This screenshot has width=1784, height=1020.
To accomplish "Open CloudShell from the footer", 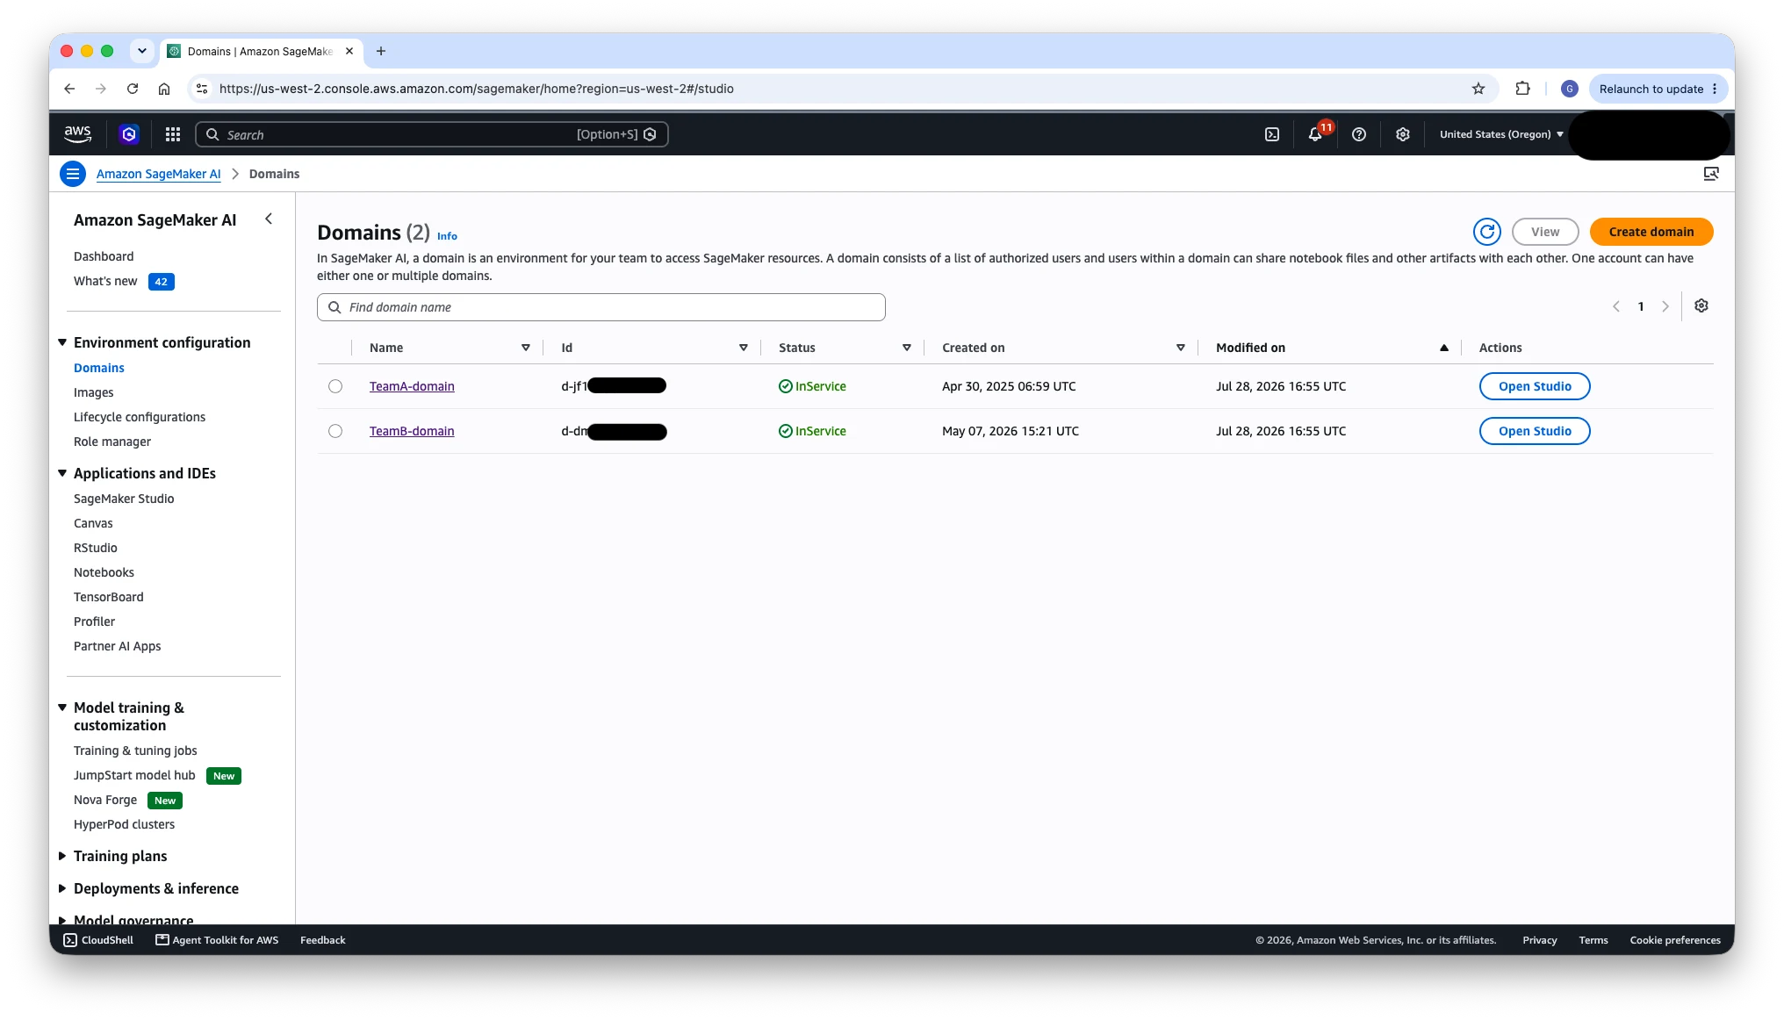I will [x=98, y=940].
